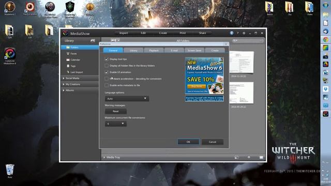Open CyberLink MediaShow 6 desktop shortcut

10,56
